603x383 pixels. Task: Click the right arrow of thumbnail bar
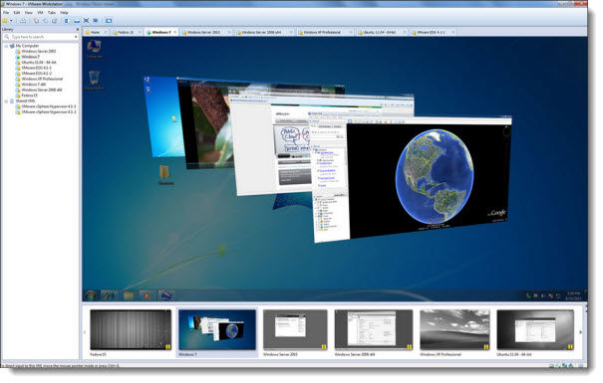pos(581,332)
